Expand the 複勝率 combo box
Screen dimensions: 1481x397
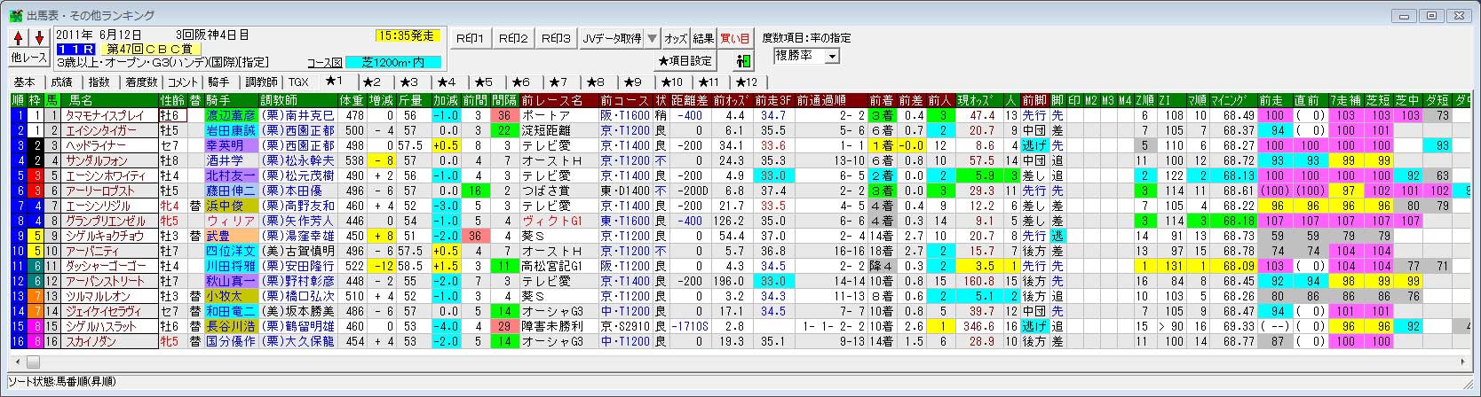tap(832, 56)
